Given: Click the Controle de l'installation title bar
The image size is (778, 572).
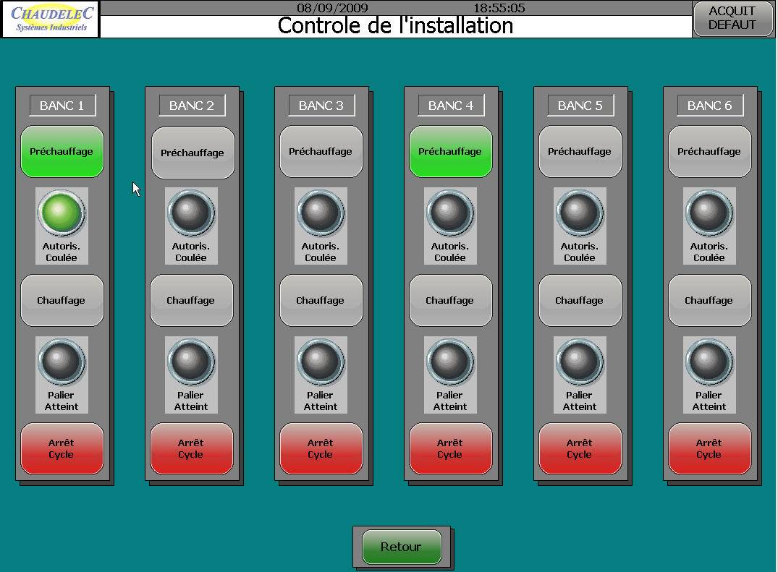Looking at the screenshot, I should click(x=395, y=26).
